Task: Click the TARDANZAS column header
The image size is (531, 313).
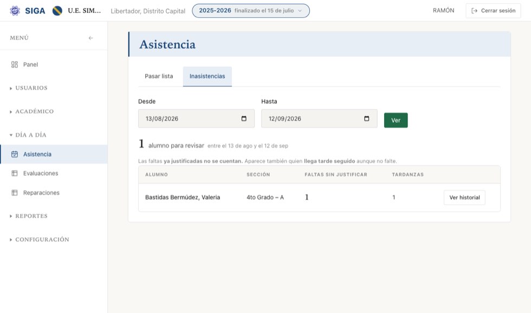Action: (407, 175)
